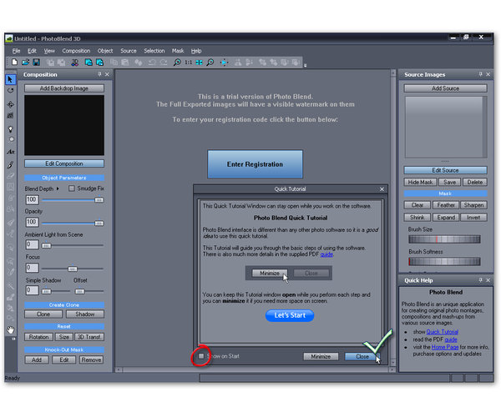Click the Brush Size slider bar
Viewport: 501px width, 417px height.
(444, 239)
